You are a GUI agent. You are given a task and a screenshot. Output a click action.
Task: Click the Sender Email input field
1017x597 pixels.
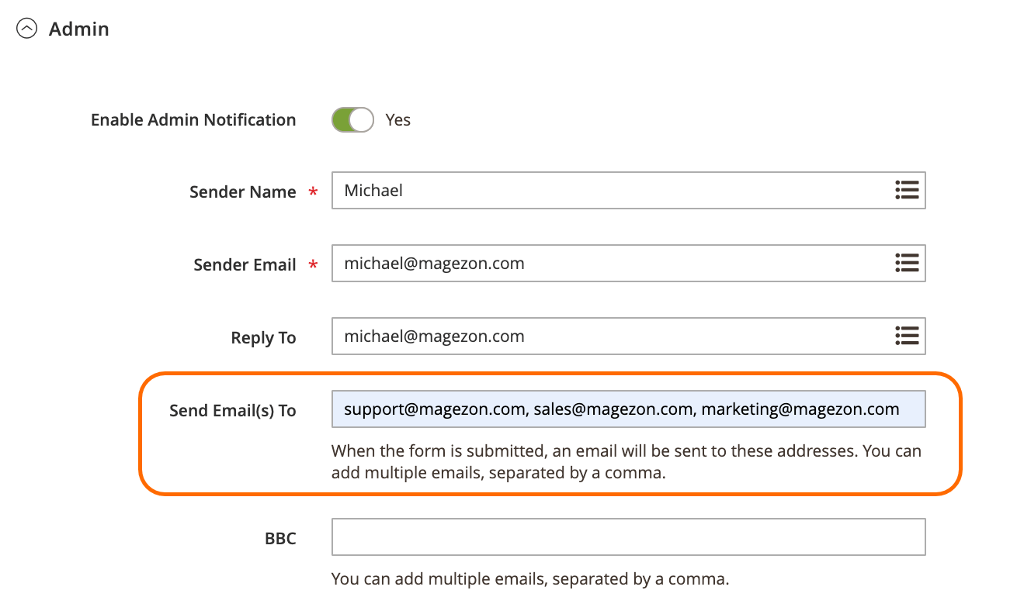(628, 263)
